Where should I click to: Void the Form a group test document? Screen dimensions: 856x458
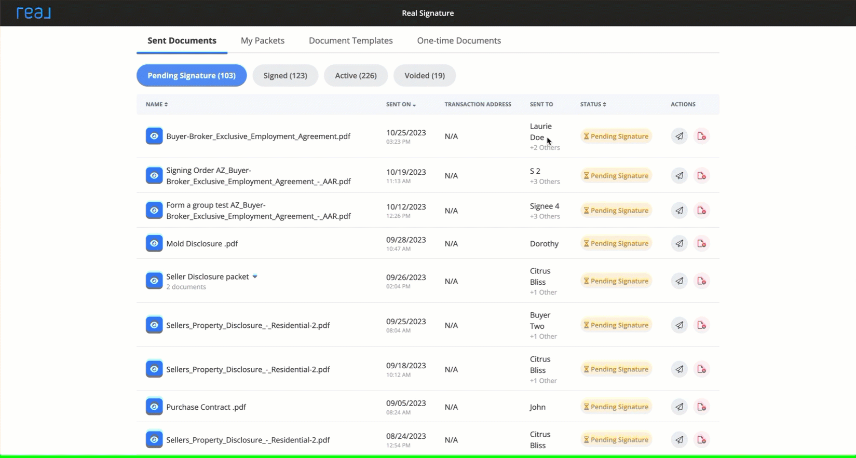702,211
